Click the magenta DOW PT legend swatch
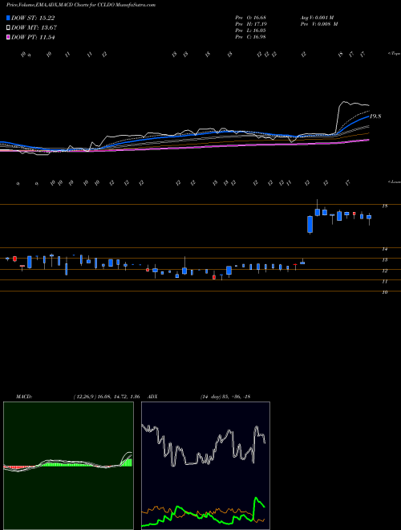The image size is (401, 530). click(x=8, y=37)
